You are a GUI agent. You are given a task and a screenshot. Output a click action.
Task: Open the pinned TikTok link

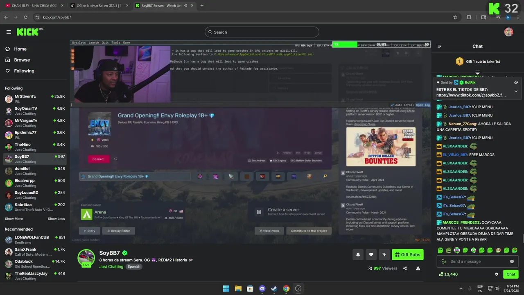tap(471, 95)
